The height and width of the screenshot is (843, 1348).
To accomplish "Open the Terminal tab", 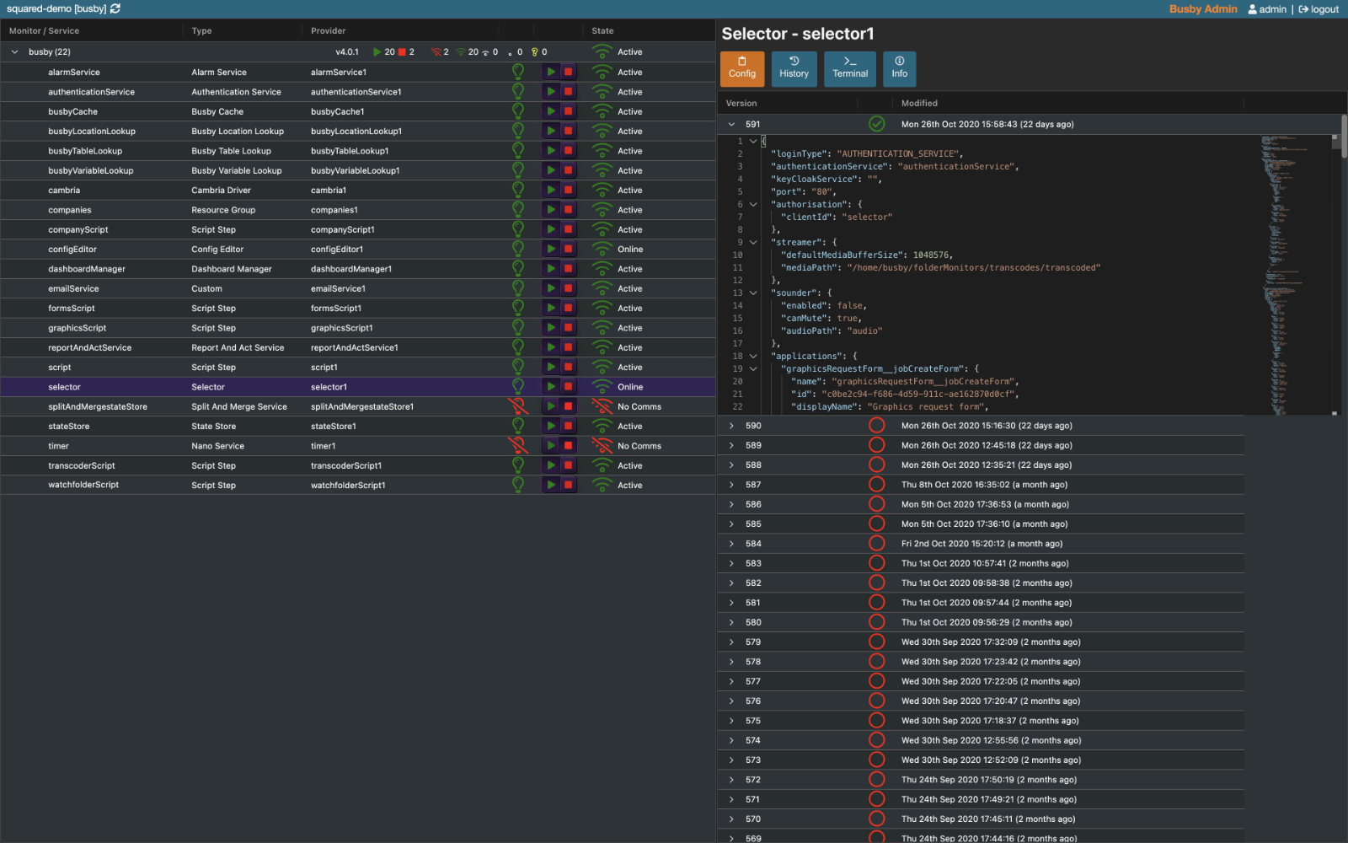I will (x=850, y=68).
